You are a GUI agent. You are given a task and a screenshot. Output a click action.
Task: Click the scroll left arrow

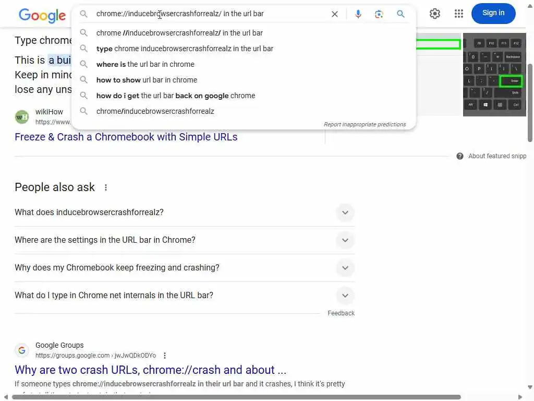point(6,397)
